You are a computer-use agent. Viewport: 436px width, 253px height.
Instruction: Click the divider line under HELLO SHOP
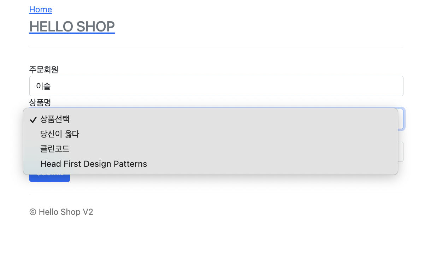click(216, 47)
